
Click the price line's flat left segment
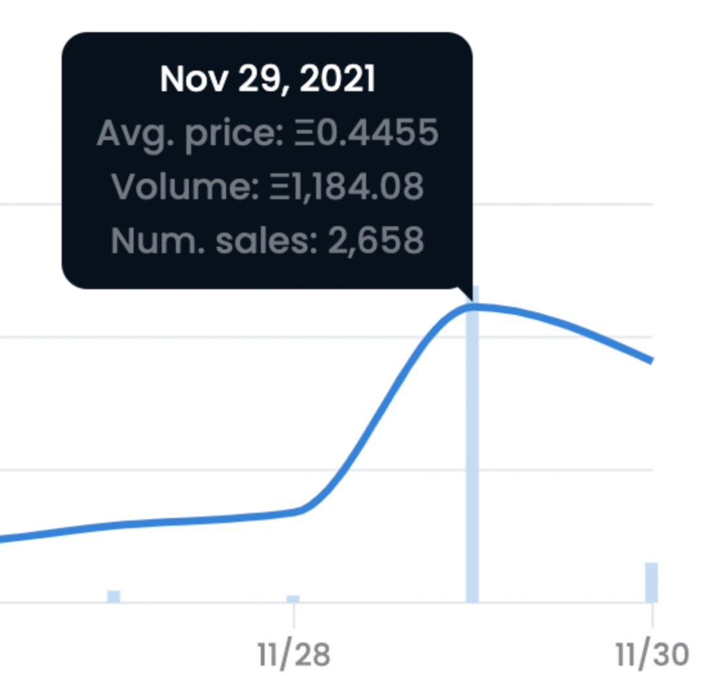click(148, 524)
